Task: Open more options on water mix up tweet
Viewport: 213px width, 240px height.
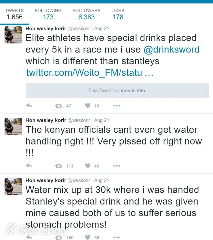Action: 117,237
